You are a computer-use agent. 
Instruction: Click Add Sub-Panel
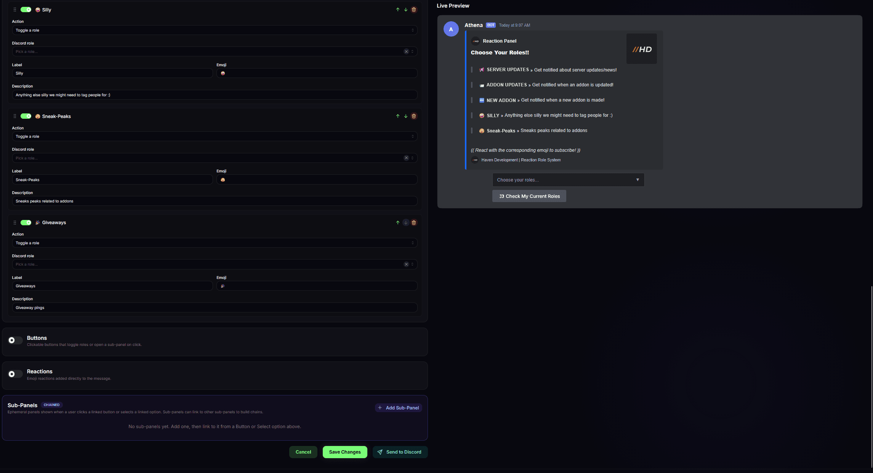tap(398, 408)
